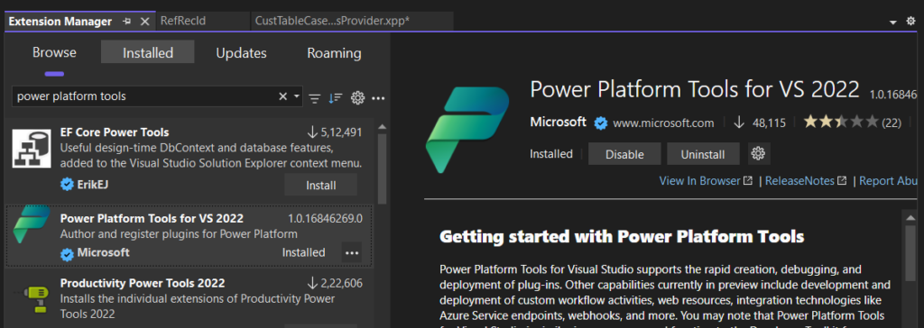The image size is (924, 328).
Task: Click inside the power platform tools search field
Action: point(144,96)
